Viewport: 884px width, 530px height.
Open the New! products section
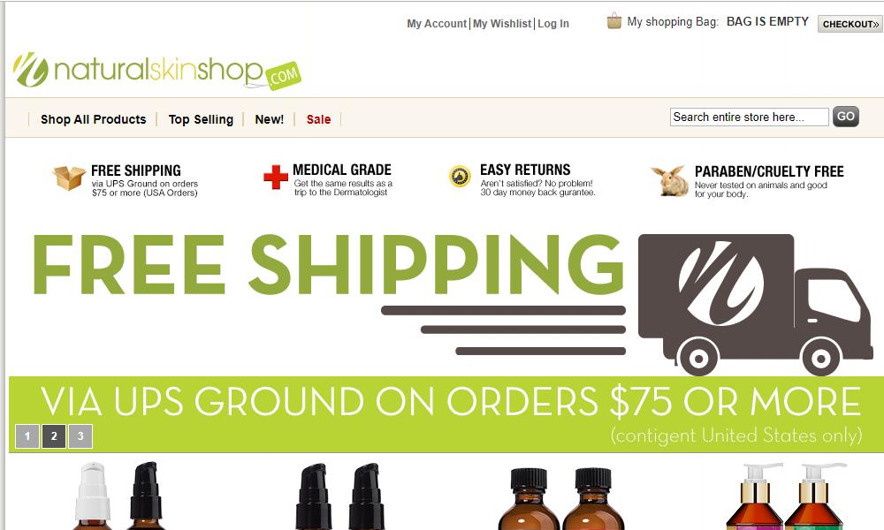click(x=270, y=119)
